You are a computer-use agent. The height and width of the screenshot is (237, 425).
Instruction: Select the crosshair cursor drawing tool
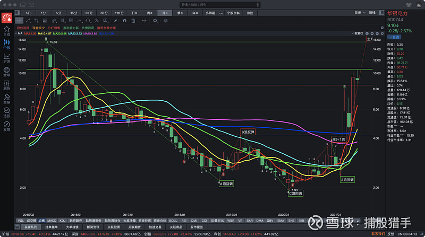coord(19,21)
